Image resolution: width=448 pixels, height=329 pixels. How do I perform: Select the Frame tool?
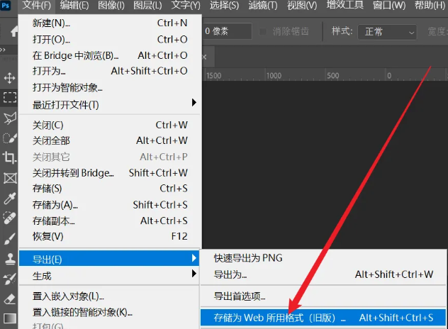(x=10, y=179)
